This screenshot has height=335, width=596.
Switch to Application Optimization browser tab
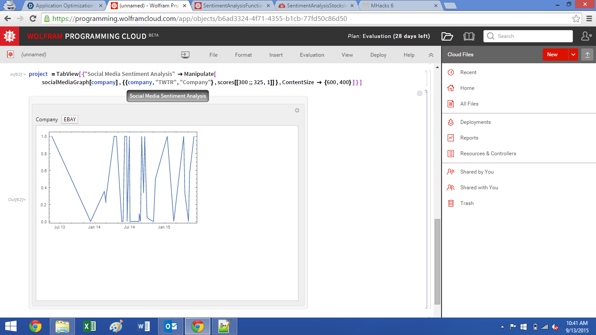tap(63, 6)
